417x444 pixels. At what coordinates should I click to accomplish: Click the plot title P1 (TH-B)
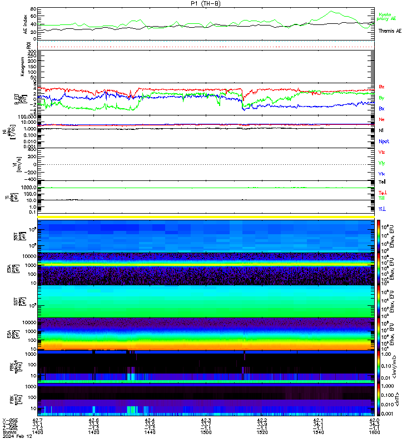coord(205,3)
